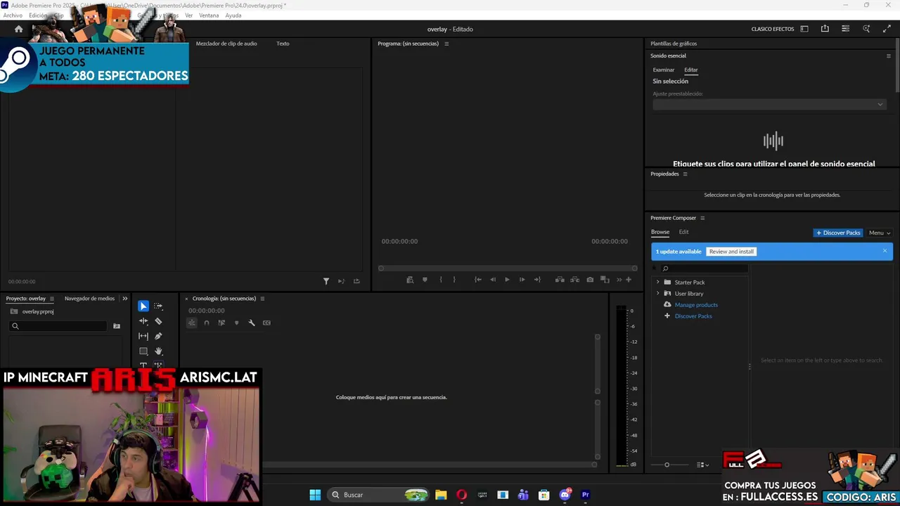The image size is (900, 506).
Task: Open the Premiere Composer Menu dropdown
Action: [880, 233]
